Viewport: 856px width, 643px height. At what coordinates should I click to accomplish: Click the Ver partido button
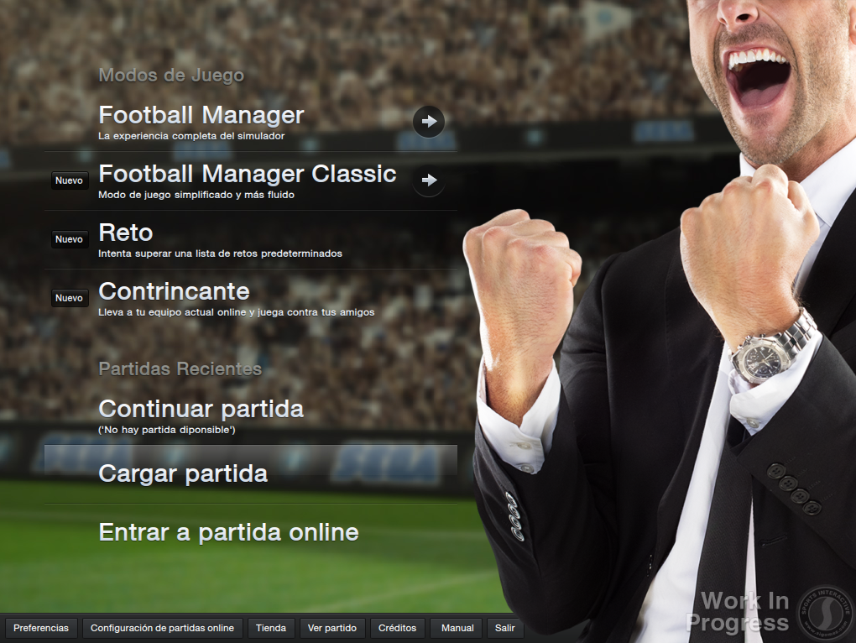(332, 628)
